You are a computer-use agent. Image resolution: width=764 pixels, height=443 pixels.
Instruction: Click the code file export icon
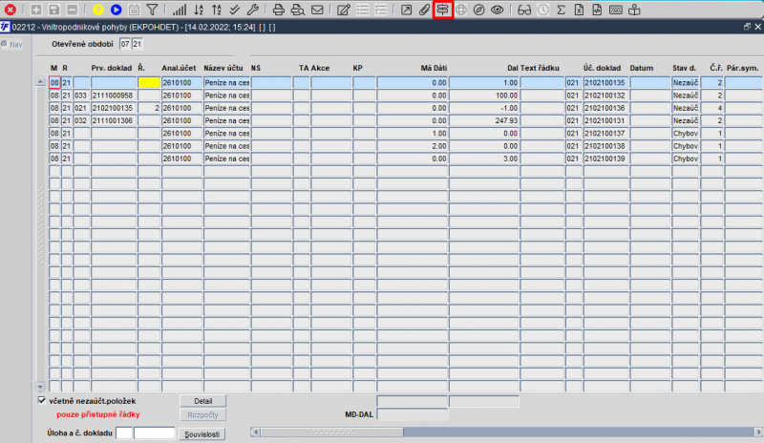(x=597, y=10)
